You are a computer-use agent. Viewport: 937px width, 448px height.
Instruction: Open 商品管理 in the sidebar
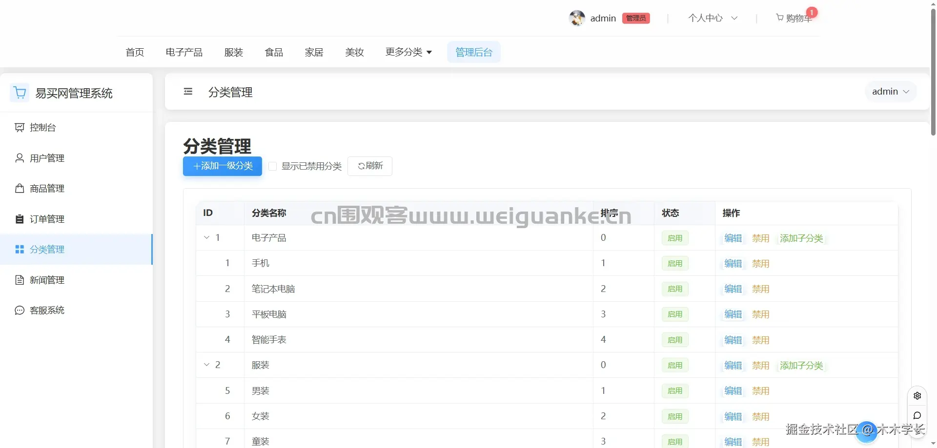pos(76,188)
